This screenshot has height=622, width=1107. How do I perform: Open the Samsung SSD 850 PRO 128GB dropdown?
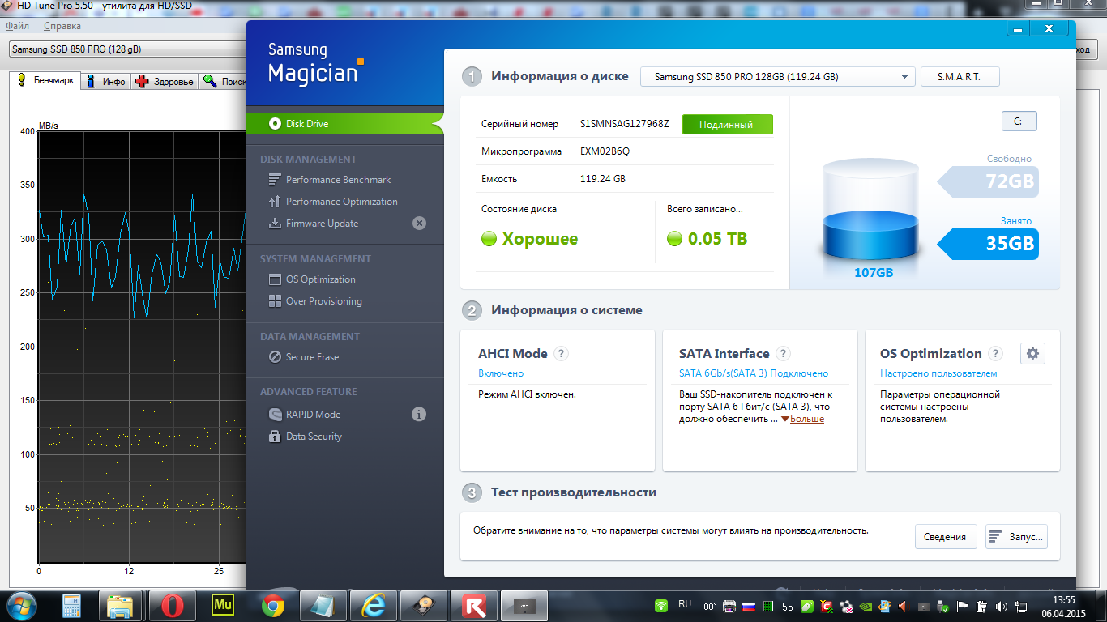click(778, 77)
